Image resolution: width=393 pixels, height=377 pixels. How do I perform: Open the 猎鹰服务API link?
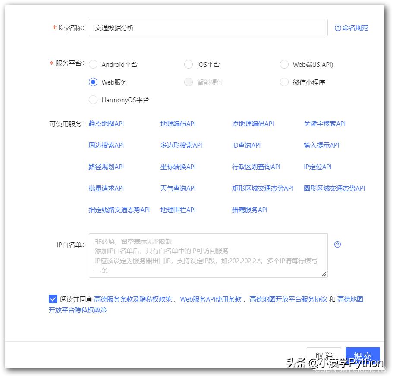[249, 210]
